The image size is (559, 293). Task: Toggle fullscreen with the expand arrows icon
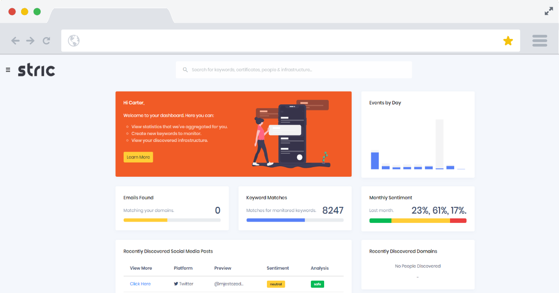[548, 11]
